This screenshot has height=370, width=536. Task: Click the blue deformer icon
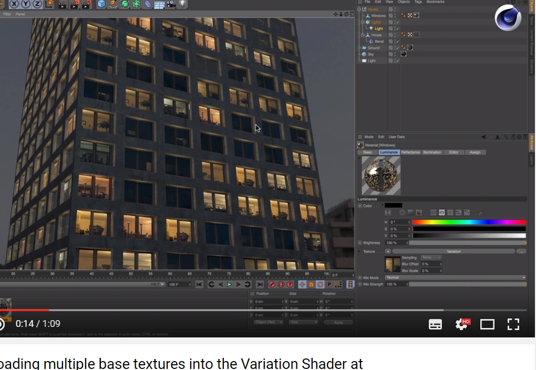point(148,4)
